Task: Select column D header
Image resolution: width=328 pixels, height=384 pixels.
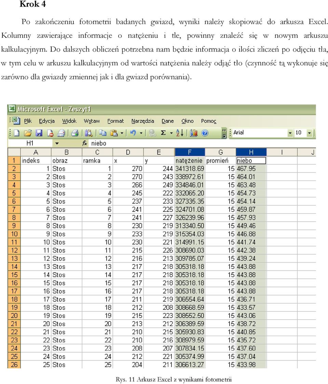Action: pyautogui.click(x=128, y=152)
